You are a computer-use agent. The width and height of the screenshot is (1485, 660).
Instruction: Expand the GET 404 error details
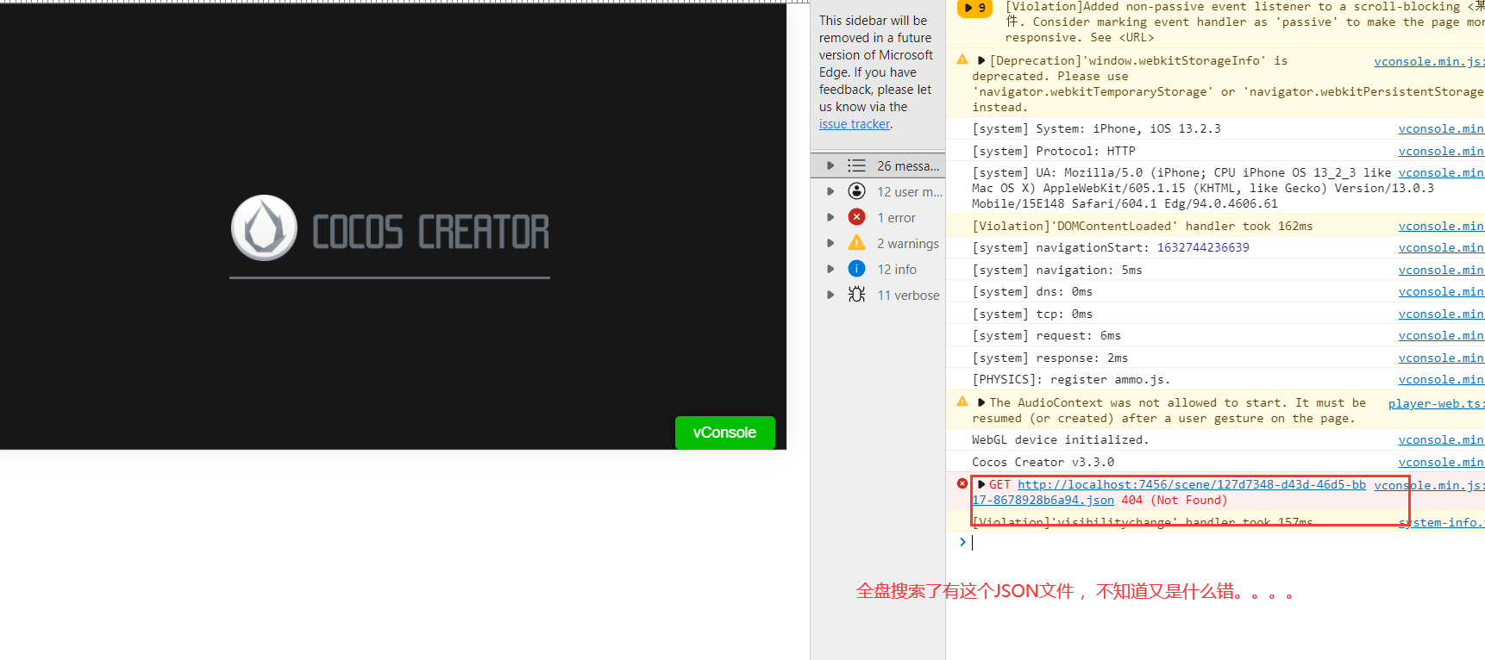981,484
